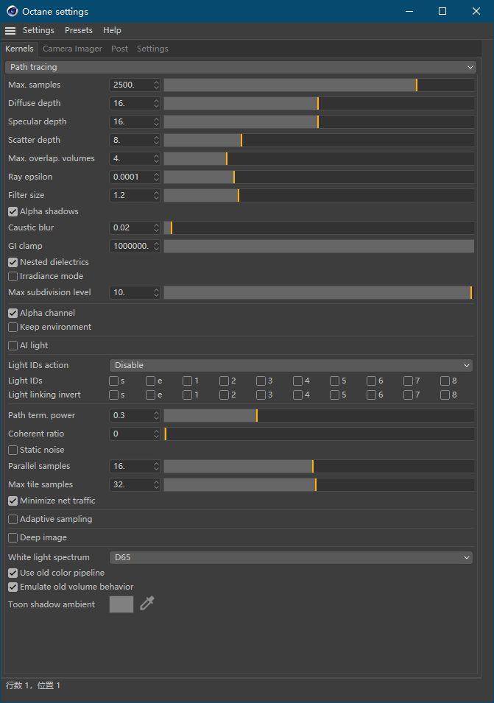Image resolution: width=494 pixels, height=703 pixels.
Task: Turn on Adaptive sampling
Action: point(13,519)
